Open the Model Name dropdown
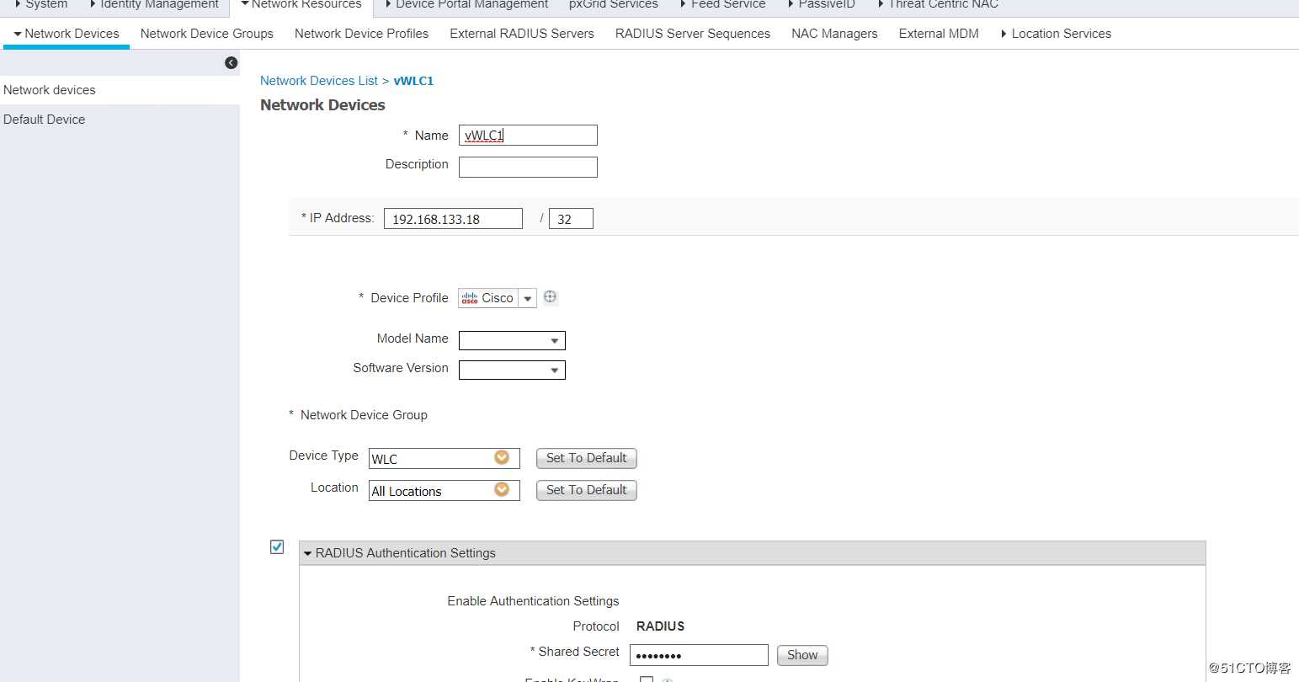This screenshot has width=1299, height=682. (x=512, y=340)
